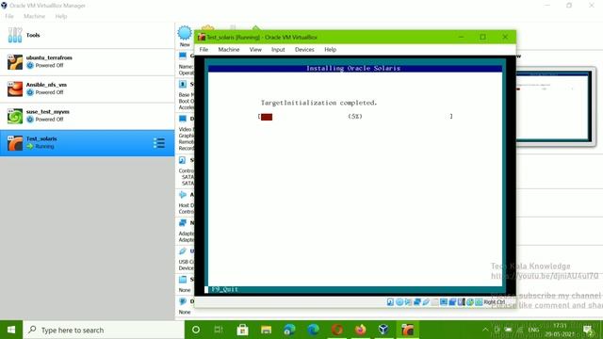Select the Ansible_nfs_vm virtual machine
Screen dimensions: 603x339
tap(88, 89)
